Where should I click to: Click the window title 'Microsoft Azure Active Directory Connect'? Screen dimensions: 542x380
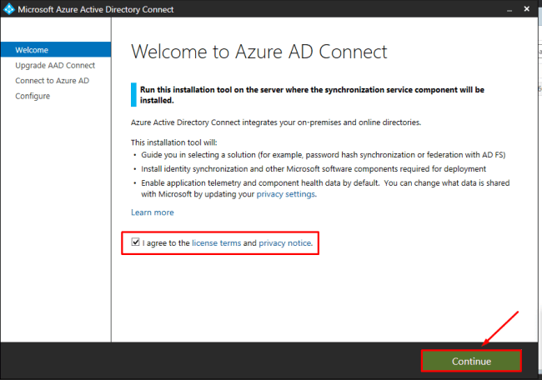pyautogui.click(x=96, y=9)
